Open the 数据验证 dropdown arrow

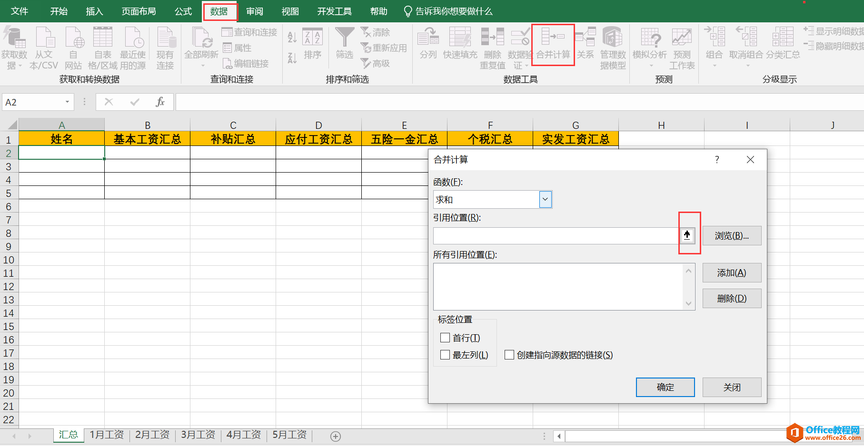click(x=527, y=66)
